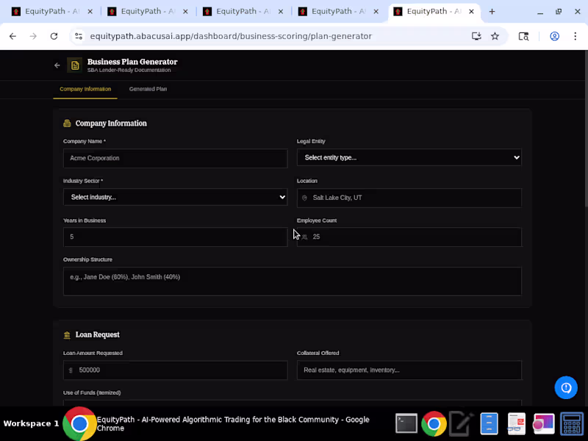588x441 pixels.
Task: Click the Loan Amount Requested field
Action: [x=175, y=370]
